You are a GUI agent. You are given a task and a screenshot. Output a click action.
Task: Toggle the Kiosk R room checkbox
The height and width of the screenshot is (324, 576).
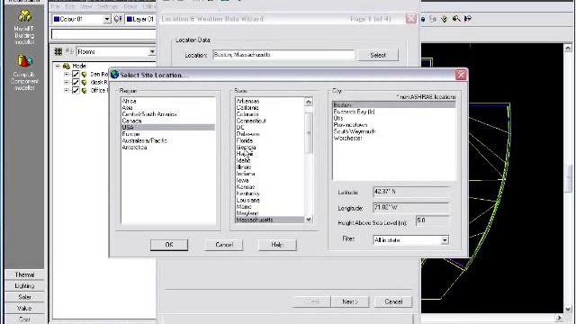point(76,82)
